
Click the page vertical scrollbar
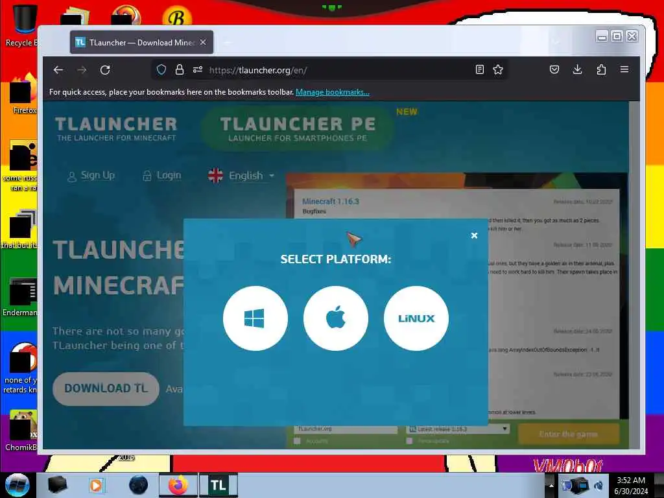tap(634, 274)
